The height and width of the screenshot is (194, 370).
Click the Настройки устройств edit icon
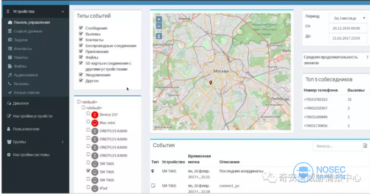coord(9,116)
